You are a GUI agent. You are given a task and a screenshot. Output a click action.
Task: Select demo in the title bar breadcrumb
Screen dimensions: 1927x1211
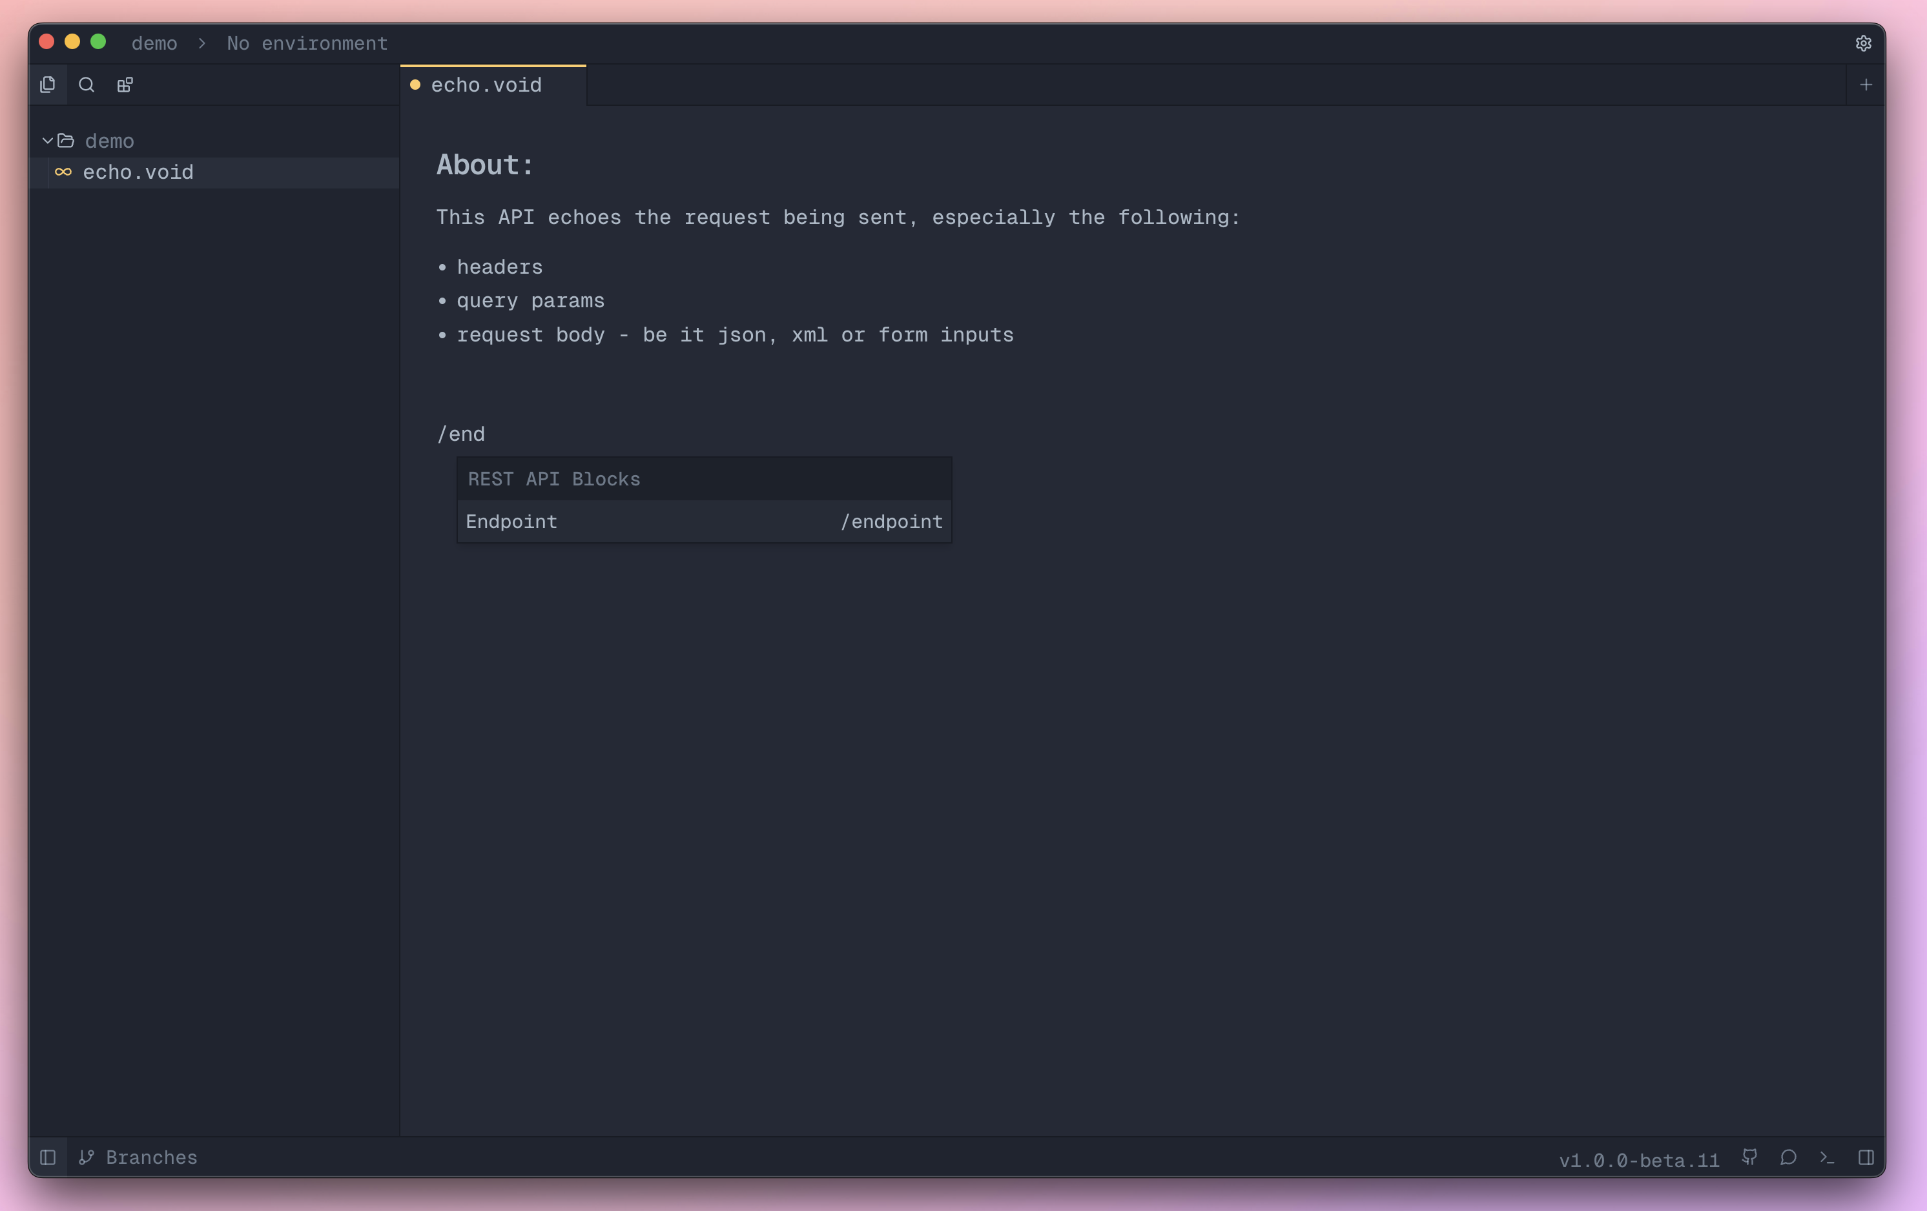point(154,43)
